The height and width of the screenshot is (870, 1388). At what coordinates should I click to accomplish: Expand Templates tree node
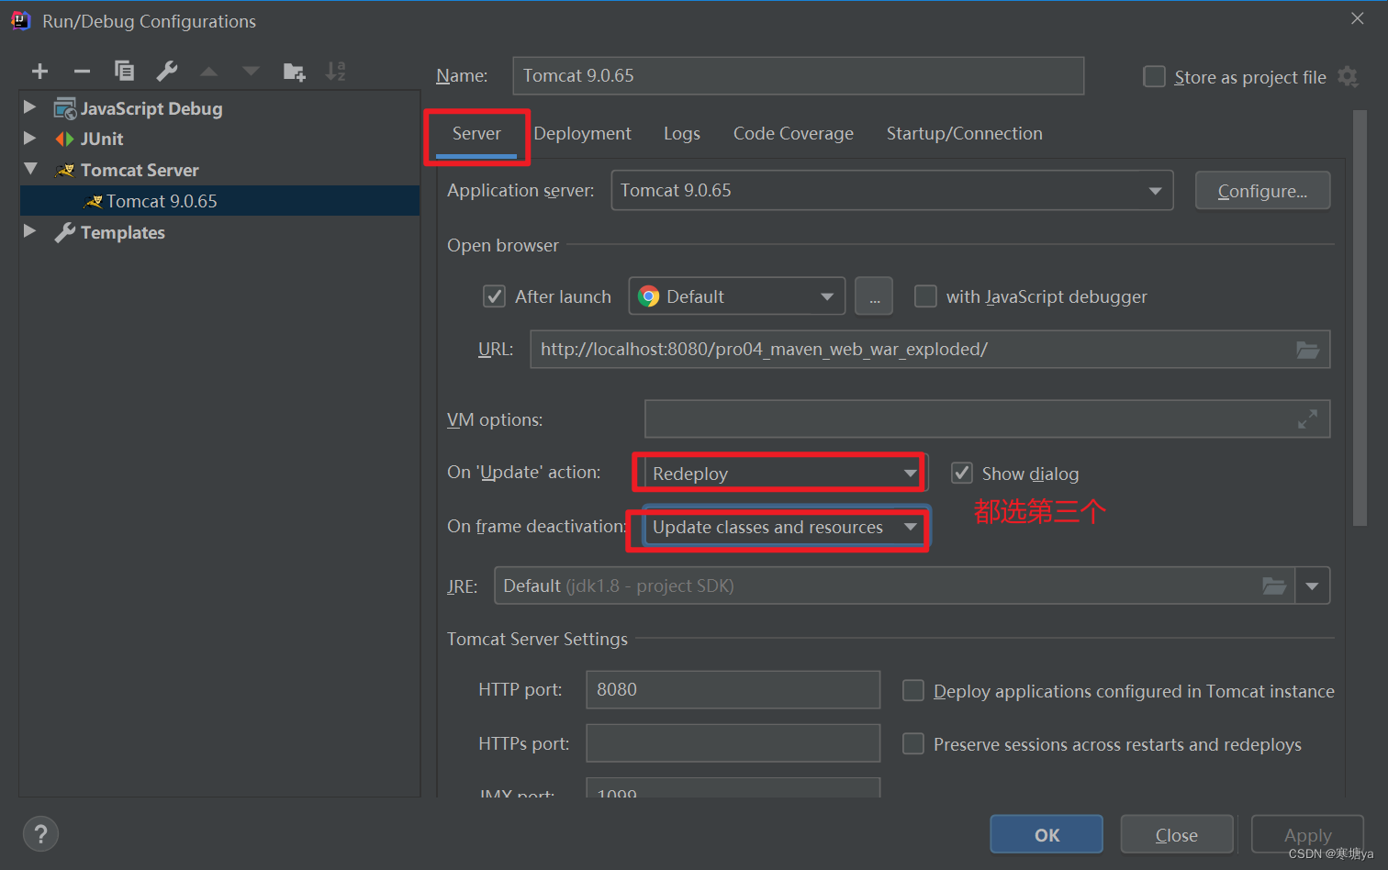(29, 231)
